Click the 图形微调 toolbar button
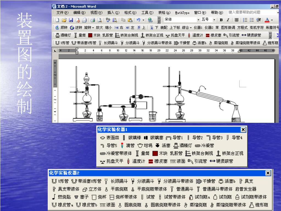Screen dimensions: 281x211 click(228, 27)
